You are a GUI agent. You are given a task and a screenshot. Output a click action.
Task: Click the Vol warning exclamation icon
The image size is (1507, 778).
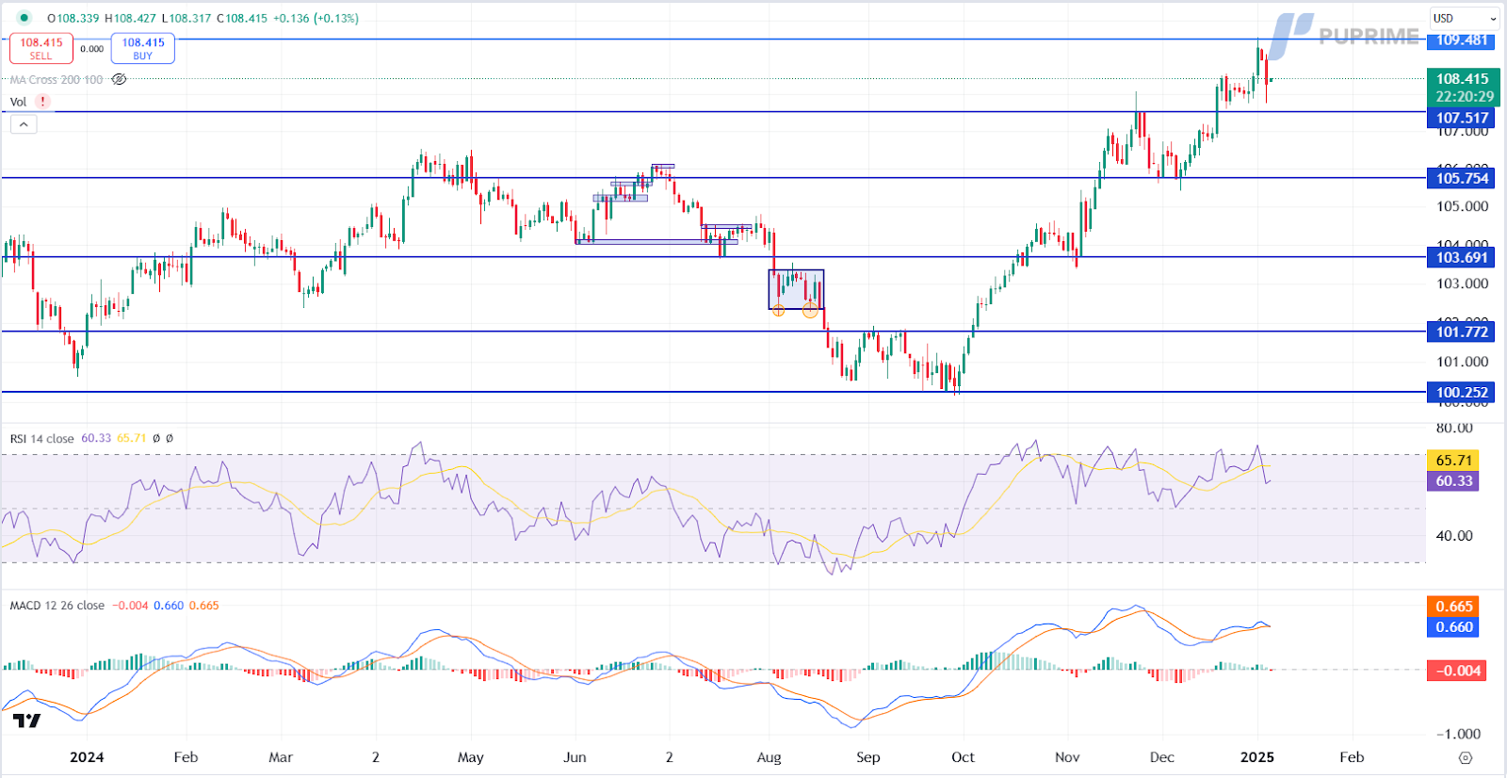point(42,102)
